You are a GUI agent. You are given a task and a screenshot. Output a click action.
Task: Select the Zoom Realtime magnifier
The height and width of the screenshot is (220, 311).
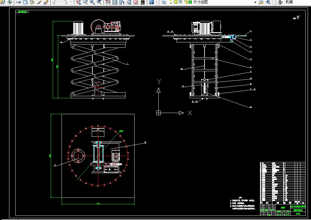(85, 2)
